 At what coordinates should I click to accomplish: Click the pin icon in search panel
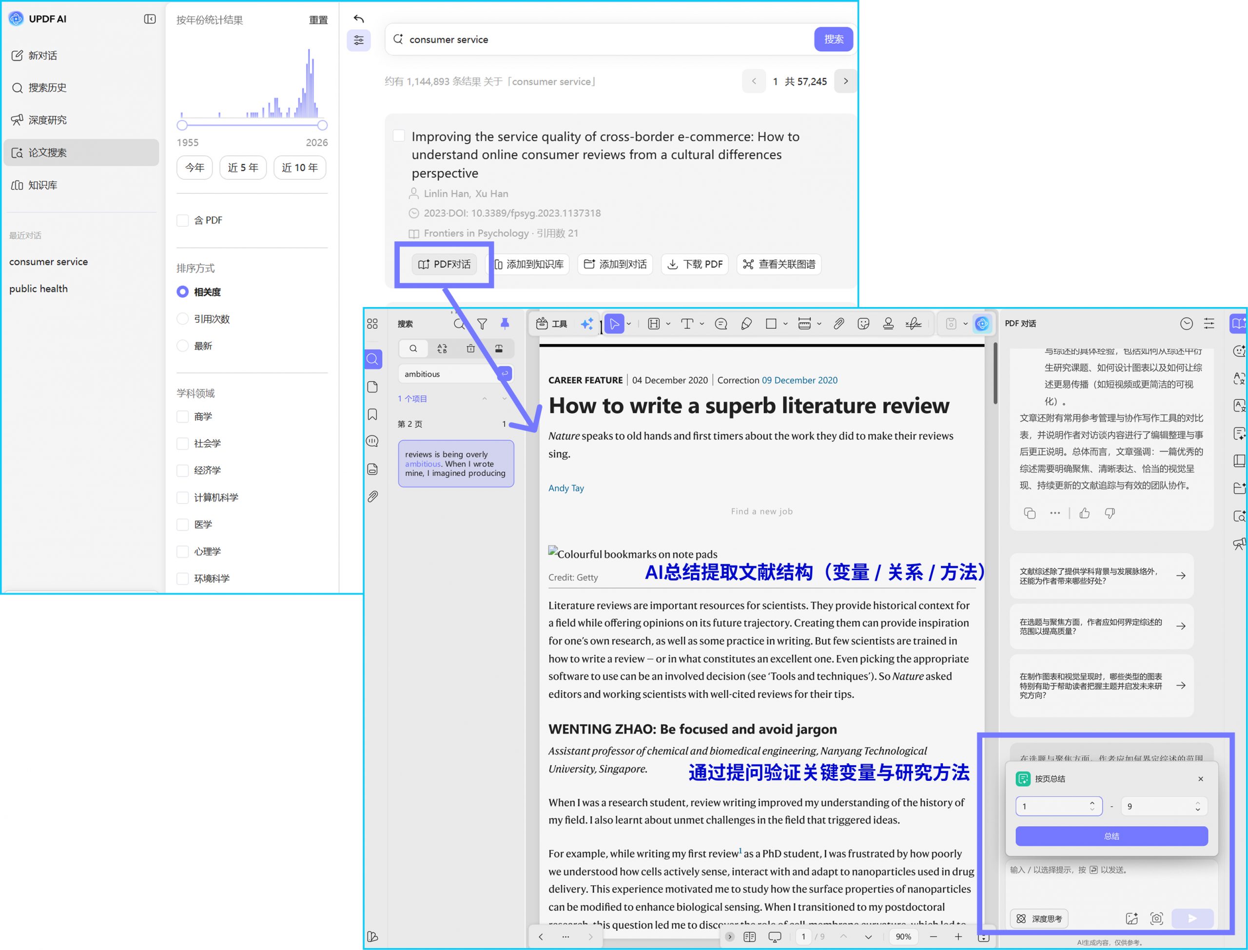click(x=505, y=324)
